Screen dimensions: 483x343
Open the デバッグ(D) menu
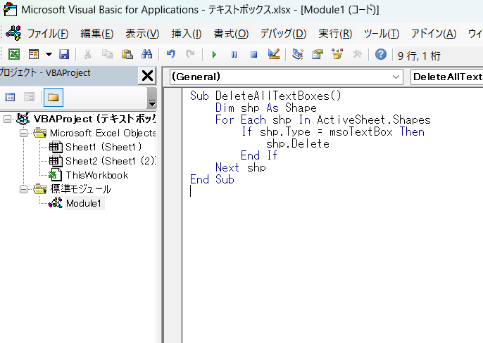click(283, 33)
